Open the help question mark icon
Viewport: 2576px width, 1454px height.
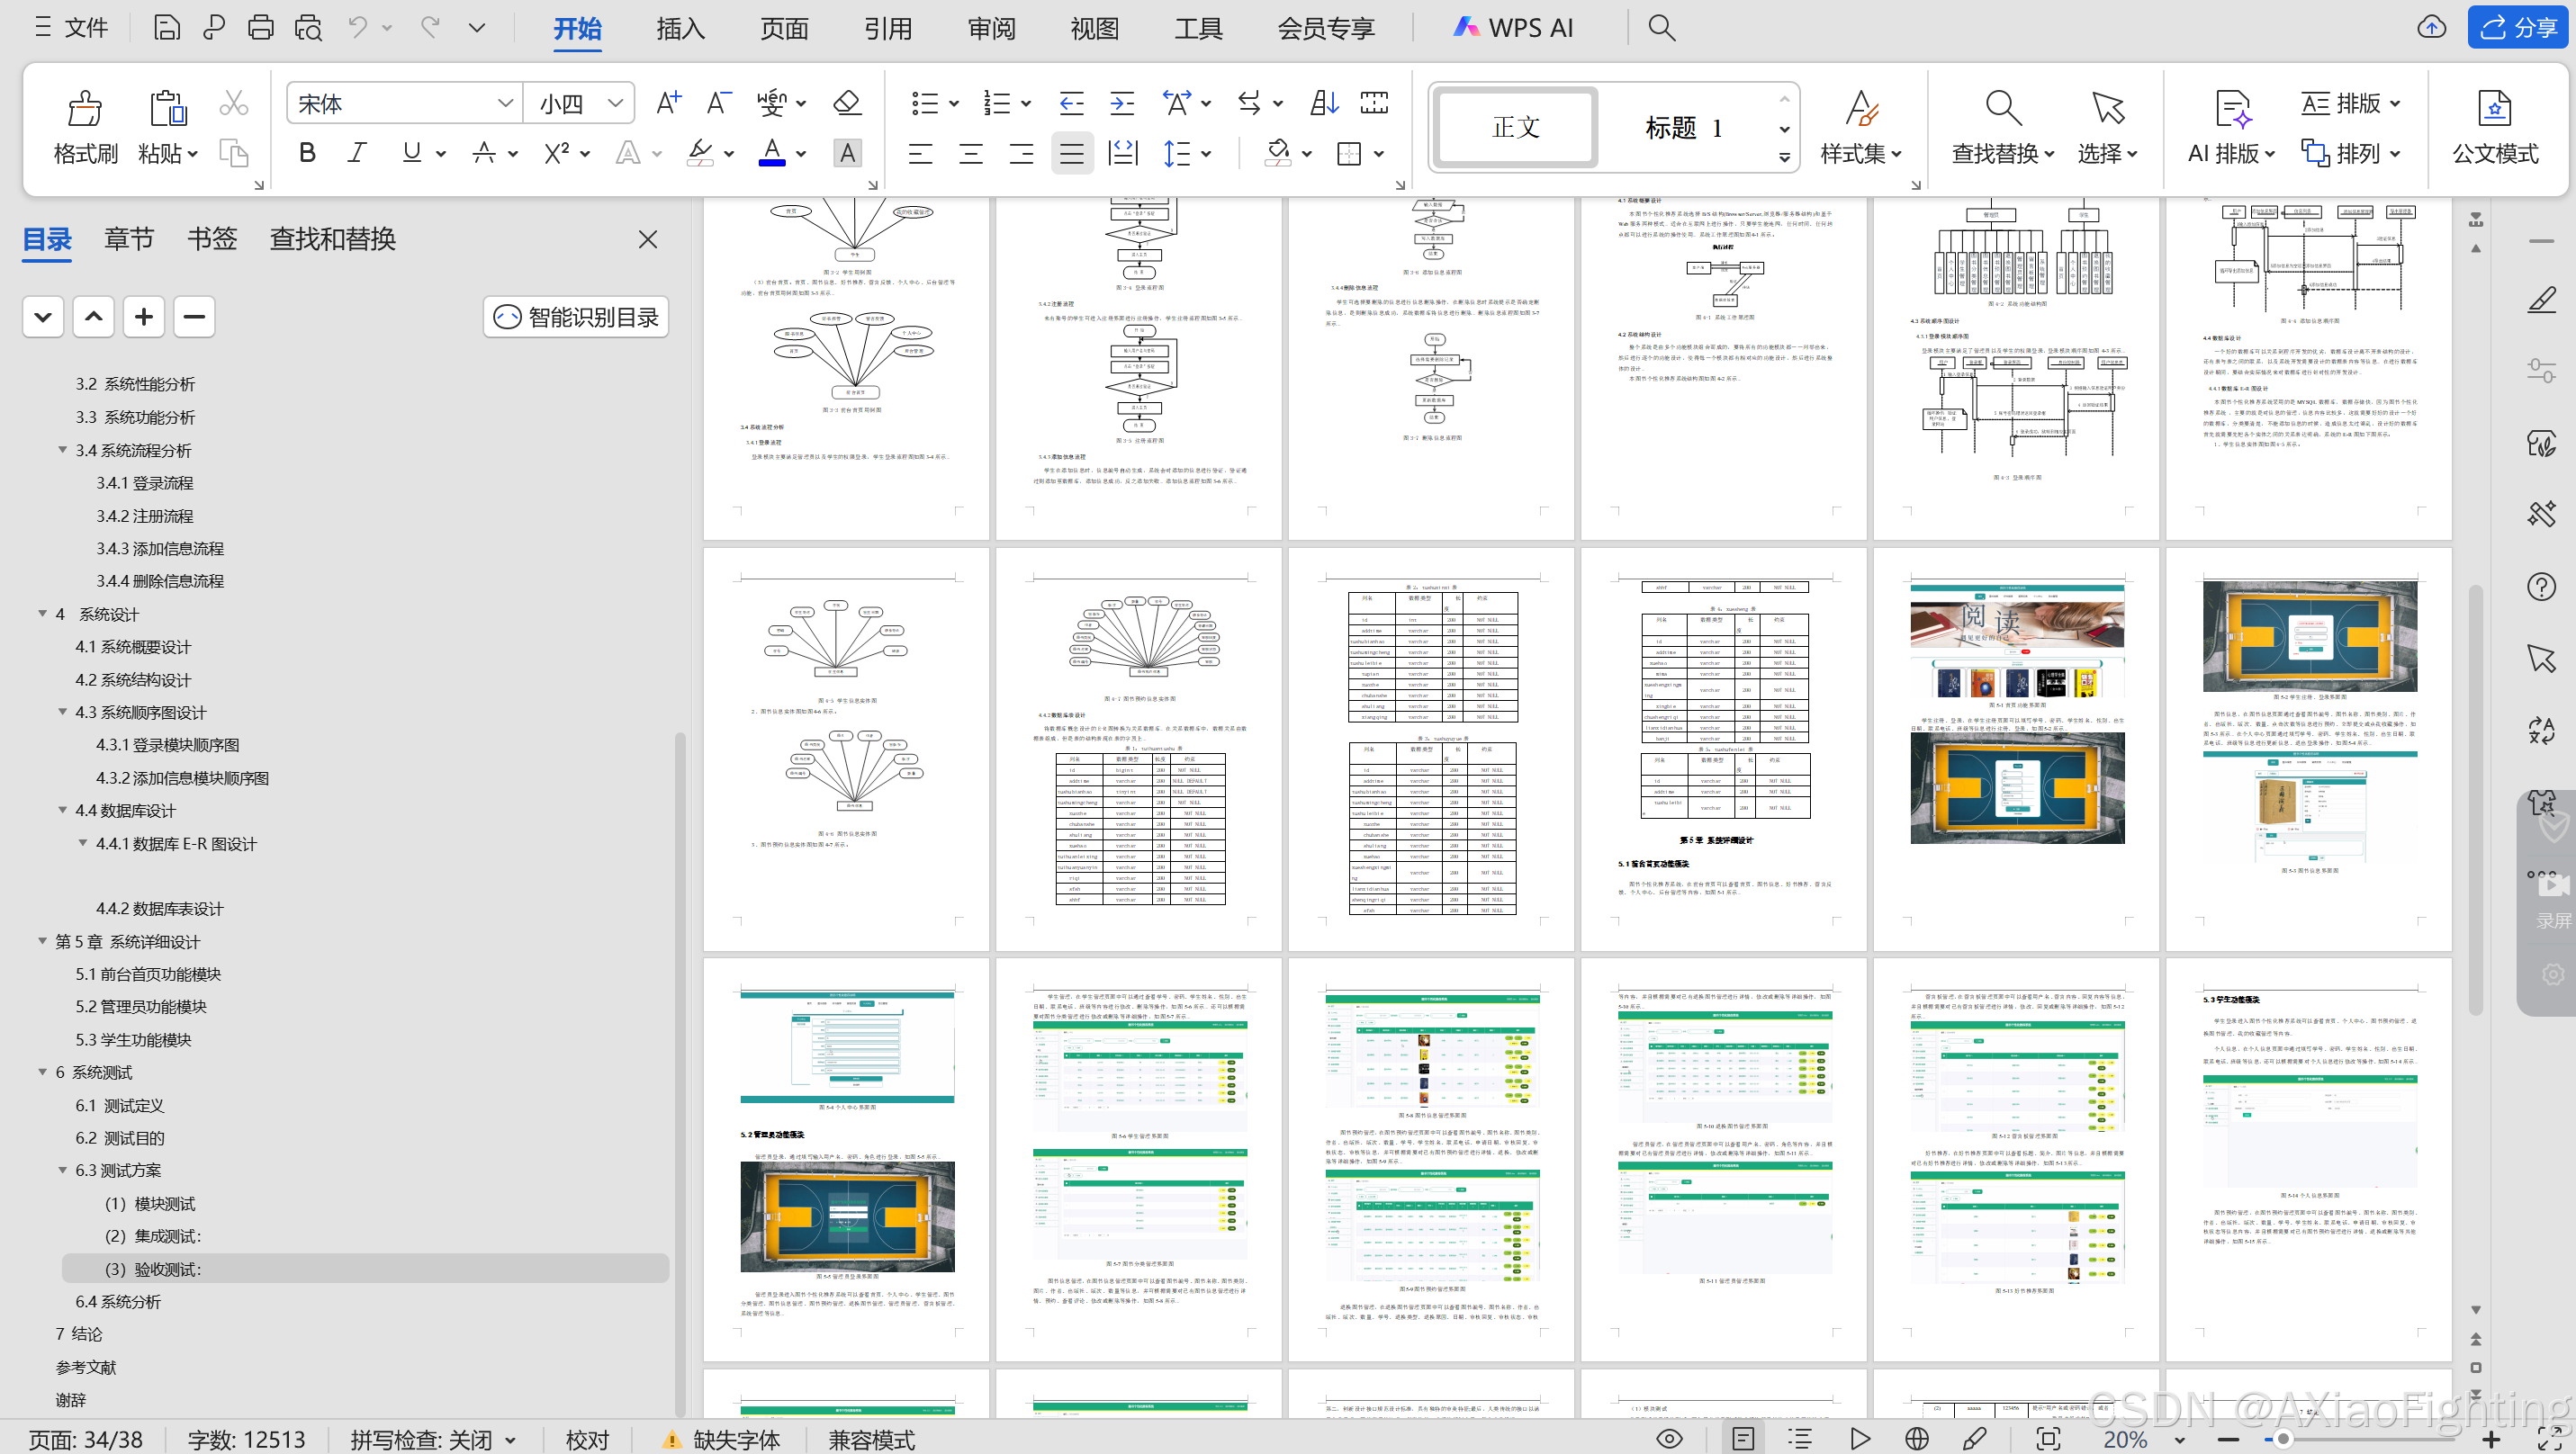point(2541,587)
